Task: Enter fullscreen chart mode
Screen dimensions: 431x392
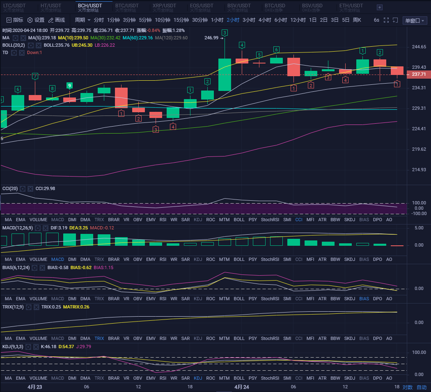Action: [386, 20]
